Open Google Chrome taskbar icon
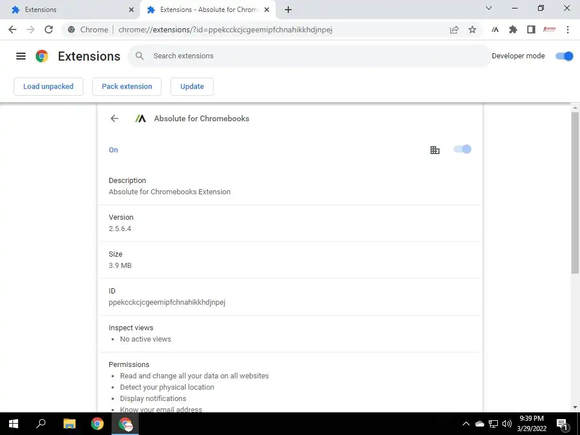The width and height of the screenshot is (580, 435). (97, 424)
